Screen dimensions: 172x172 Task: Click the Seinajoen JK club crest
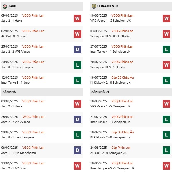click(94, 6)
